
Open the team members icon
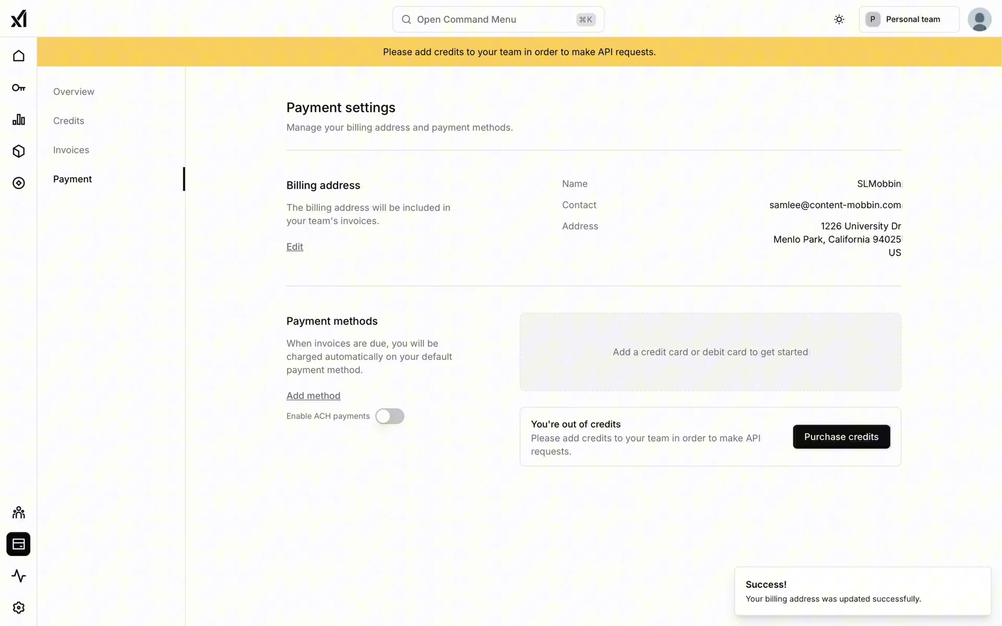click(19, 512)
